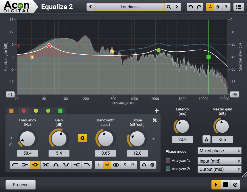Click the Process button
247x192 pixels.
coord(21,185)
